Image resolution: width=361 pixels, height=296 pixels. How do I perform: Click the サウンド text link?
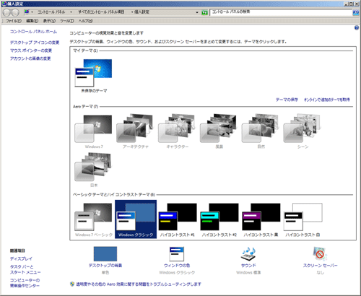[x=248, y=266]
